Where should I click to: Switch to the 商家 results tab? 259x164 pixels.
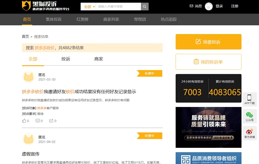[x=99, y=59]
